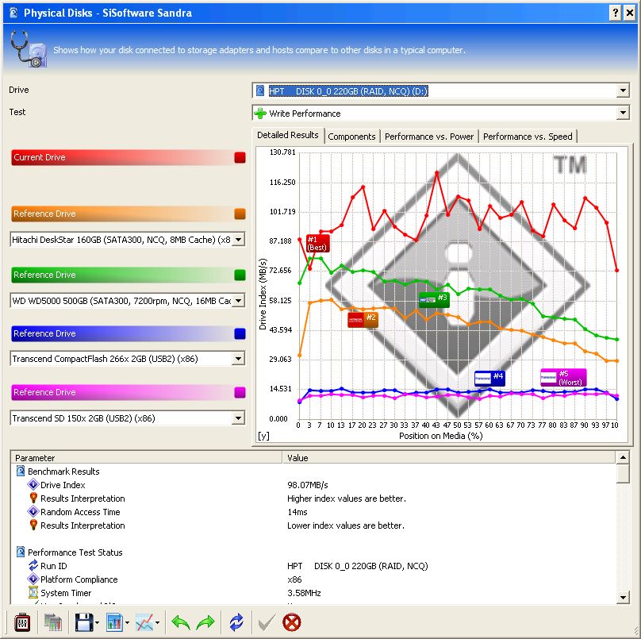641x639 pixels.
Task: Expand the Hitachi DeskStar reference drive dropdown
Action: tap(238, 239)
